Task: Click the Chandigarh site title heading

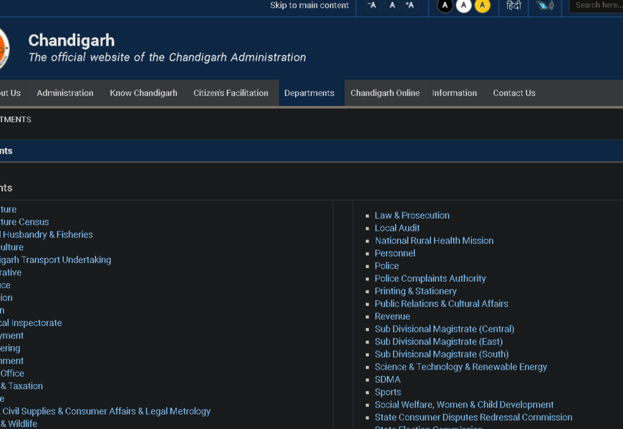Action: pos(72,41)
